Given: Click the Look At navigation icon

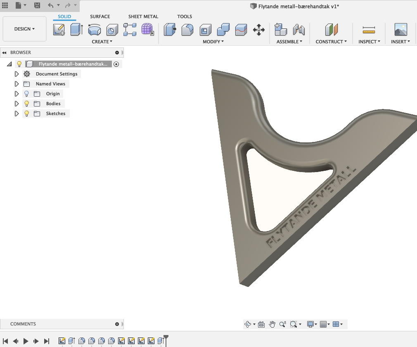Looking at the screenshot, I should point(261,324).
